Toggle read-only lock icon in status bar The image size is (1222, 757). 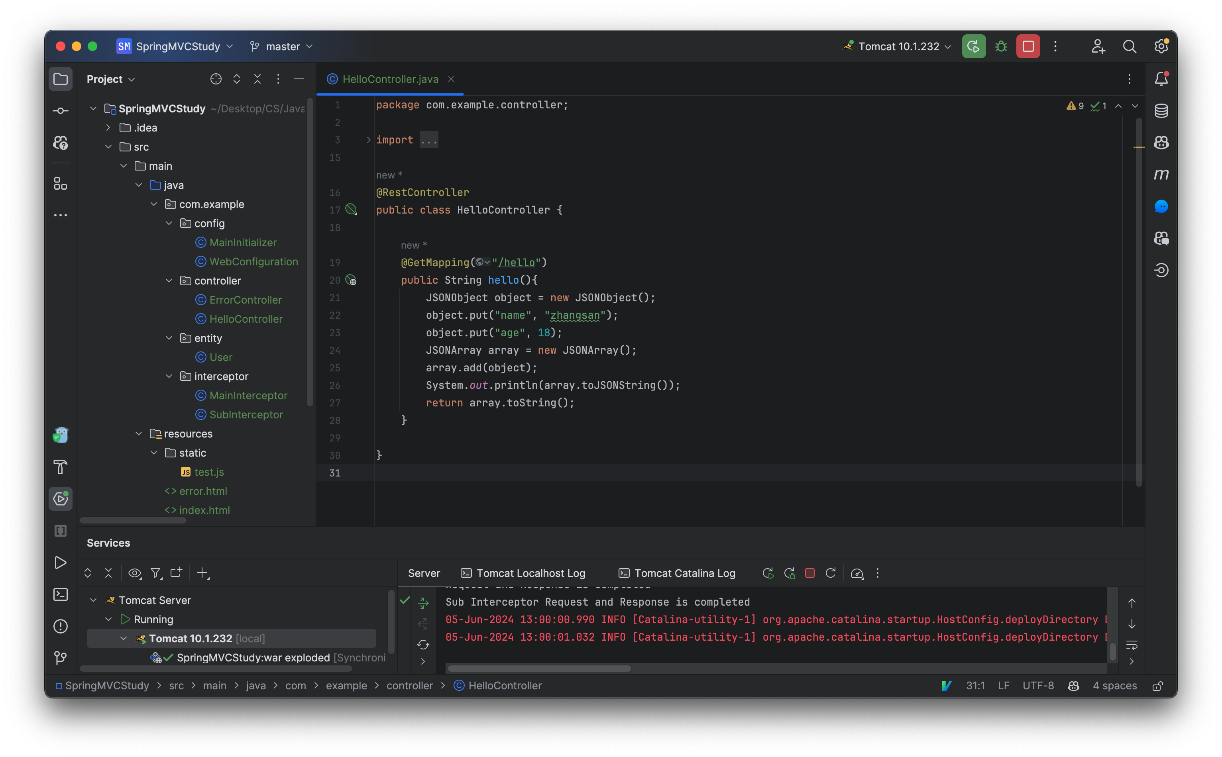1157,685
